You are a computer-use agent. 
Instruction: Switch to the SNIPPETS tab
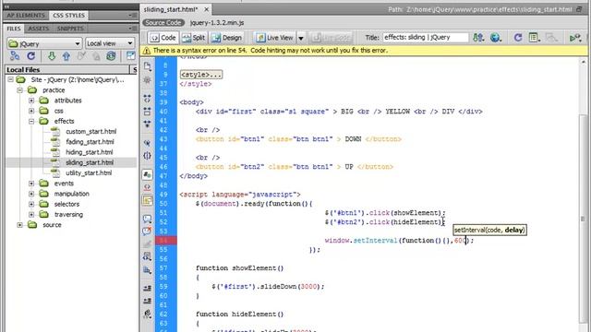pos(70,29)
